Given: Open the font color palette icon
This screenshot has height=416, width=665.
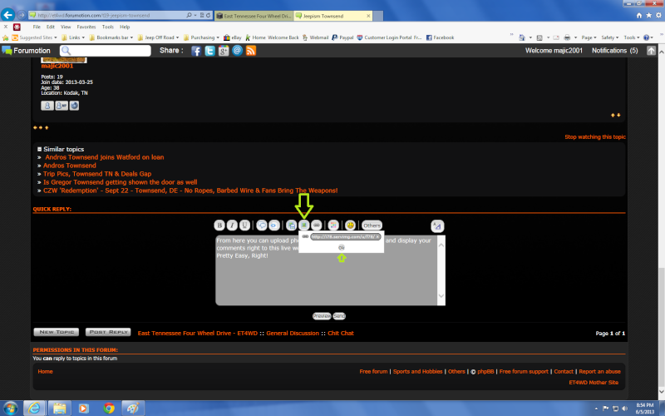Looking at the screenshot, I should [333, 225].
